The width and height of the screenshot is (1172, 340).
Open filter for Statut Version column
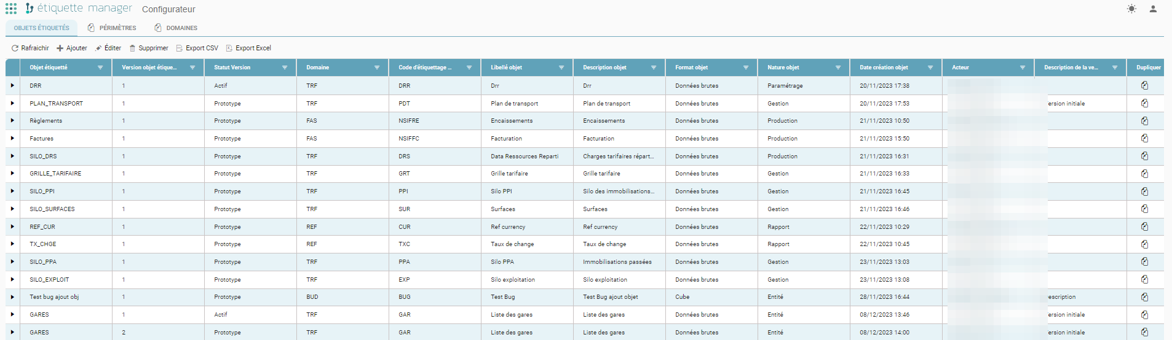[285, 68]
